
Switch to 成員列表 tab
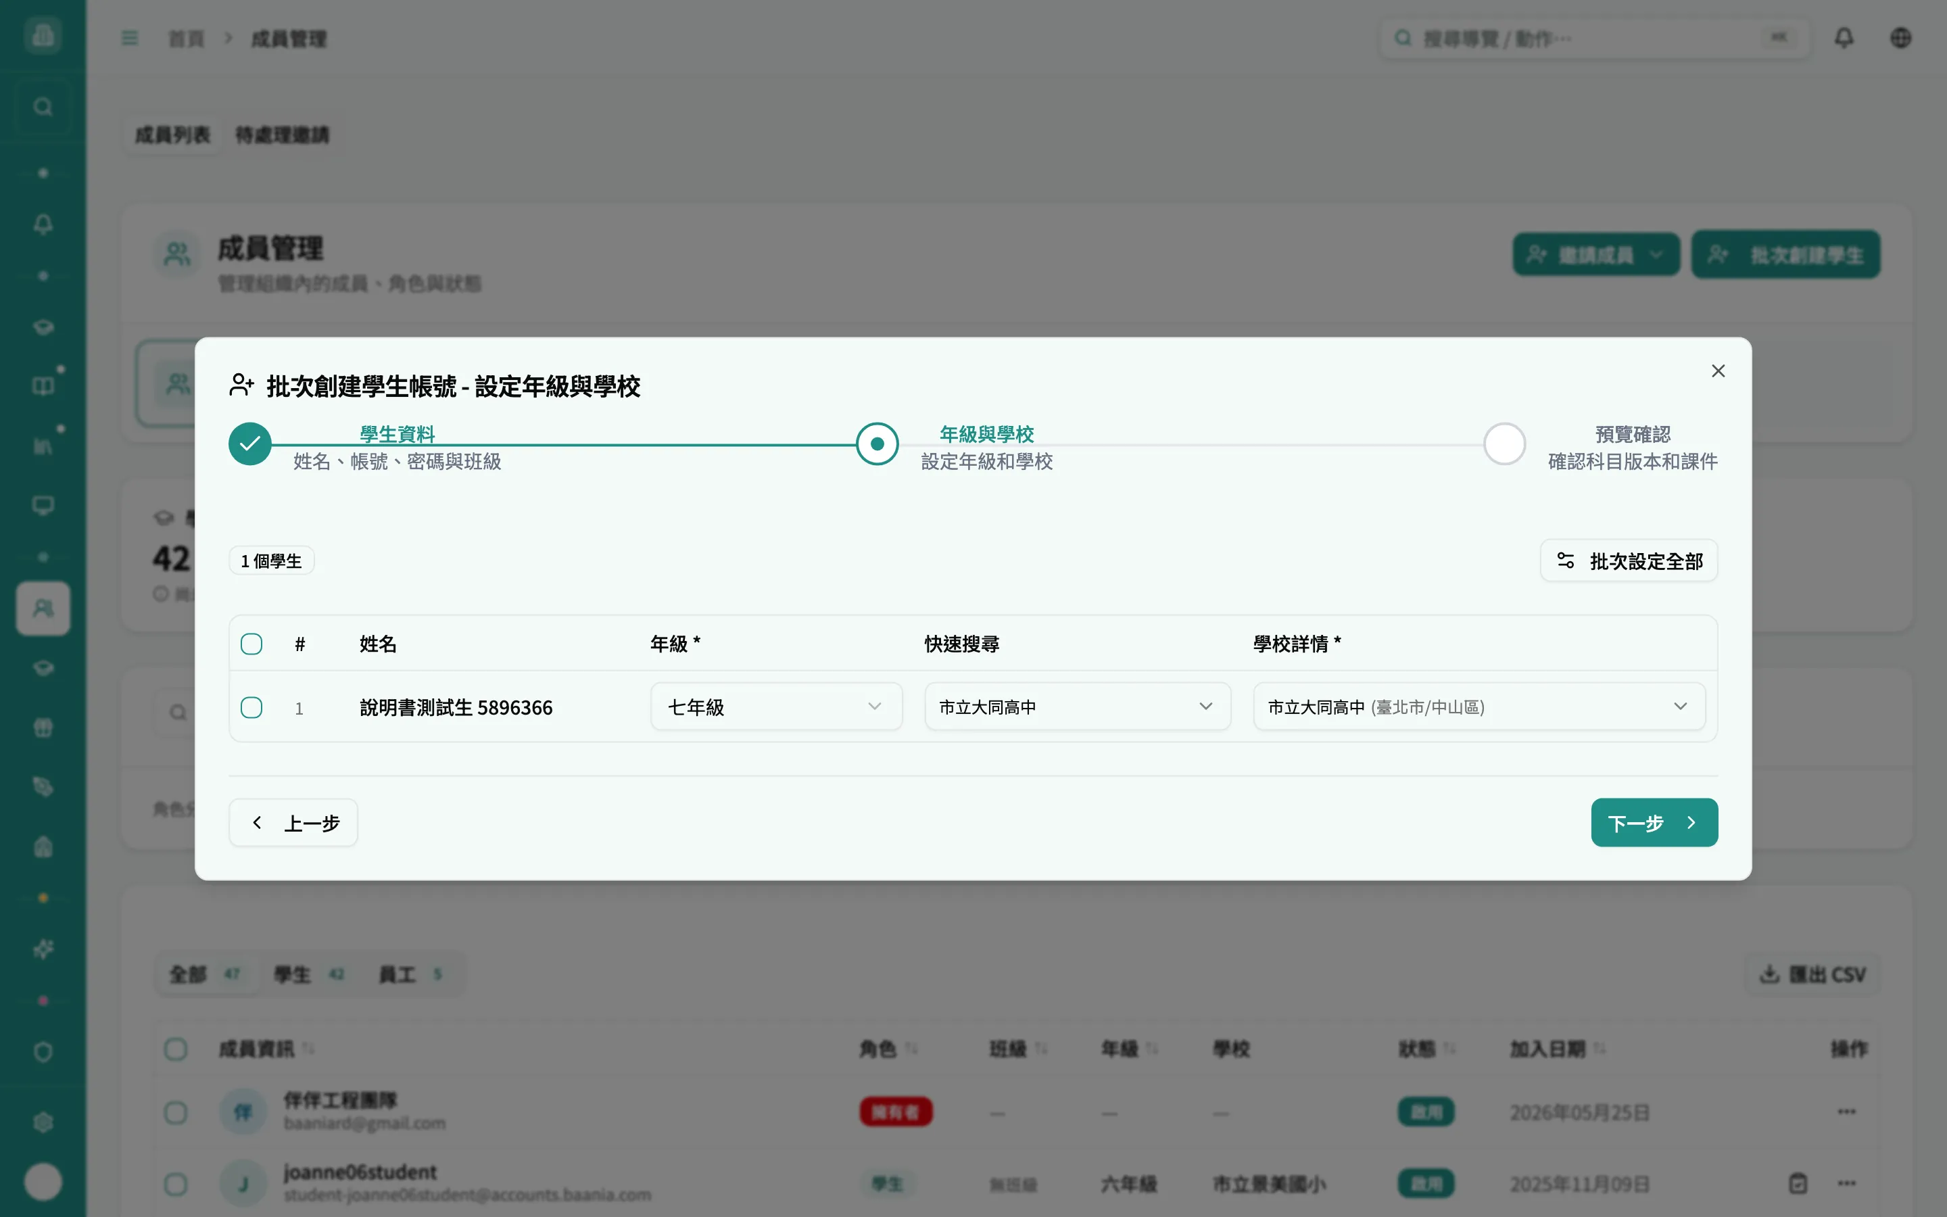[x=172, y=135]
